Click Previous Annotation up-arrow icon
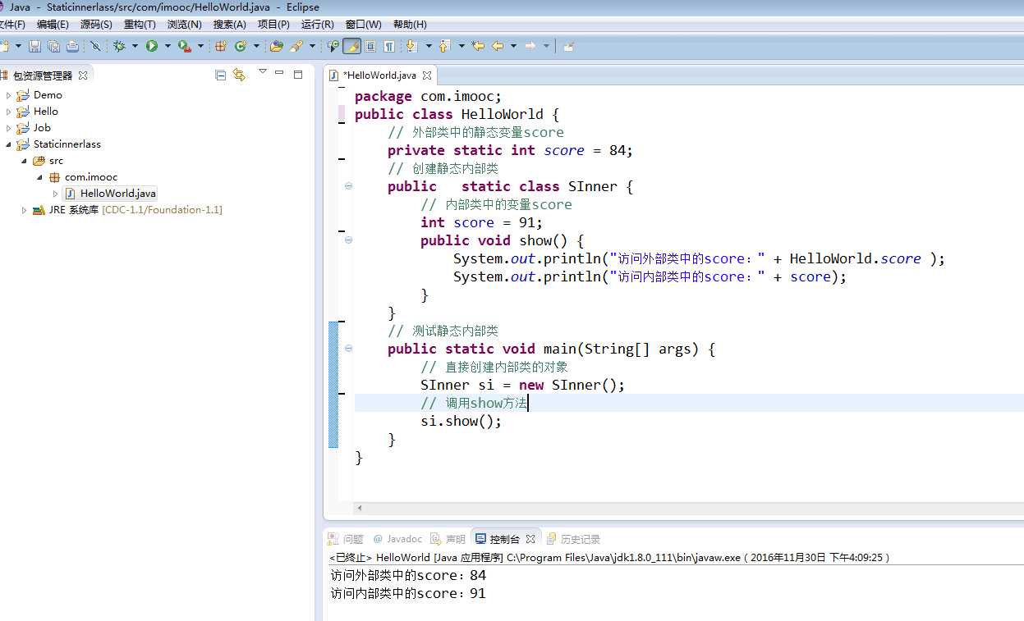Image resolution: width=1024 pixels, height=621 pixels. [444, 47]
